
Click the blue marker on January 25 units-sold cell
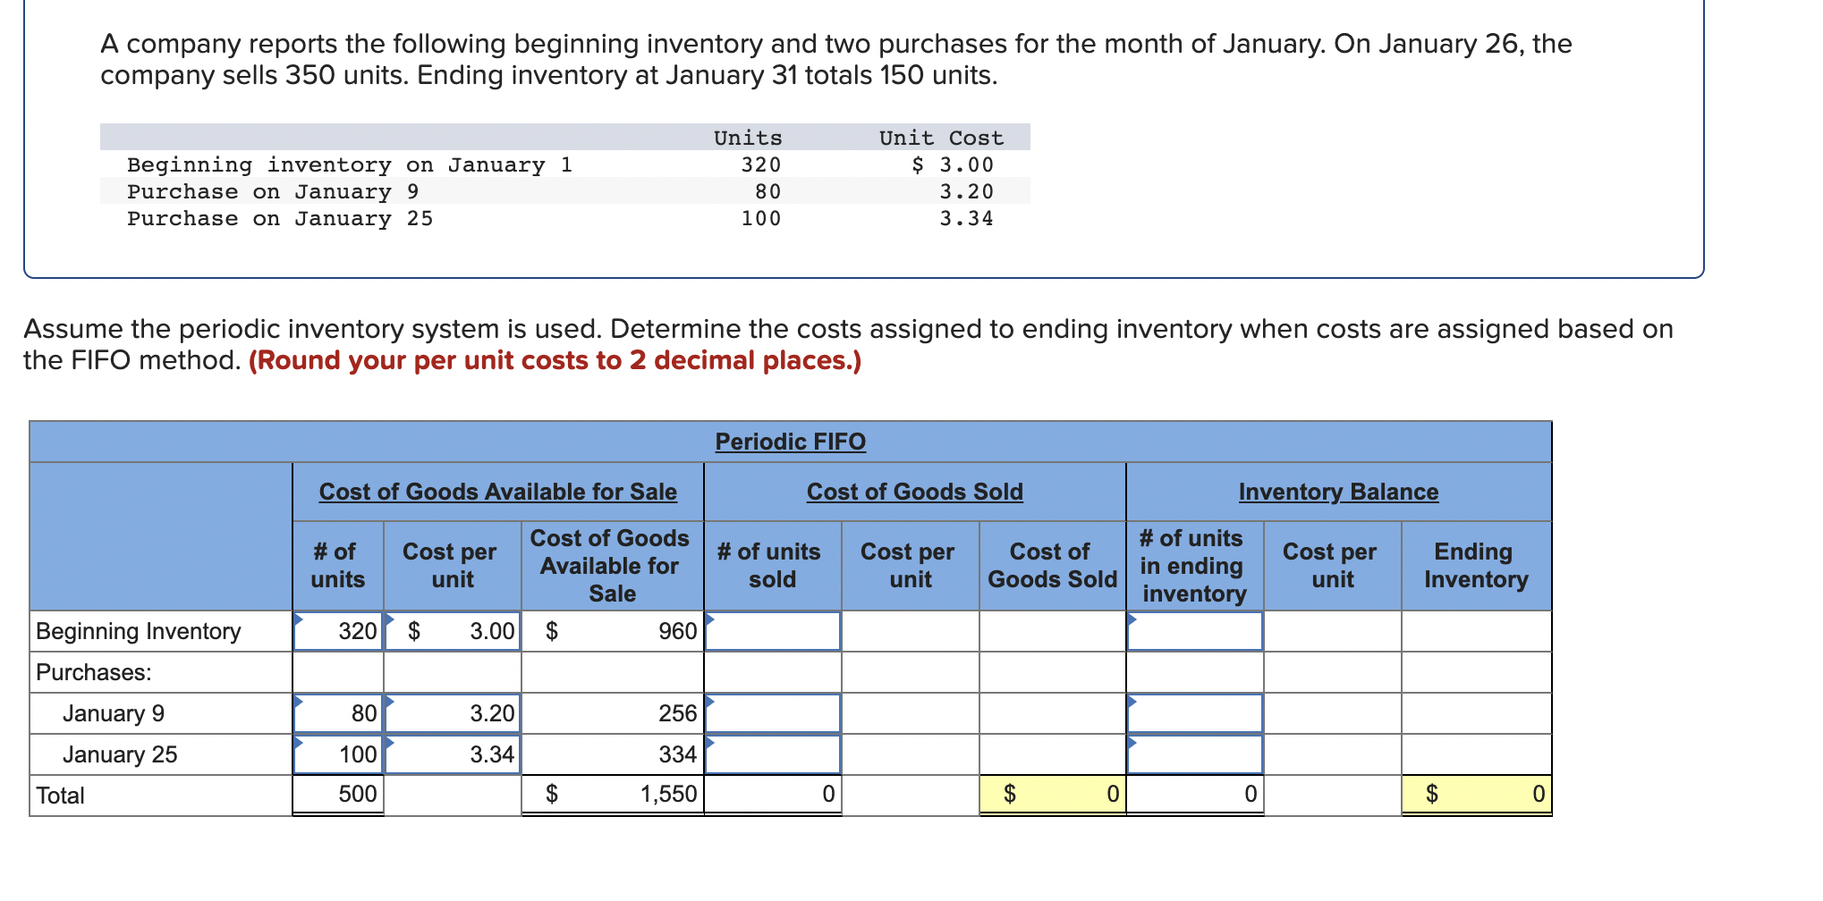pyautogui.click(x=708, y=742)
